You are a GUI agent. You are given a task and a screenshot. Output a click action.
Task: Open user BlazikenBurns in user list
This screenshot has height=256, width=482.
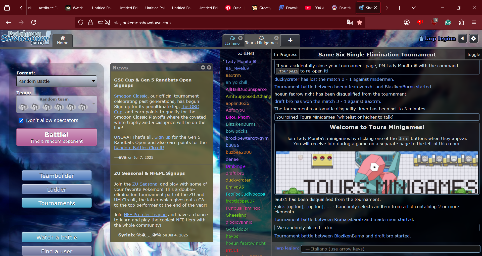click(240, 124)
